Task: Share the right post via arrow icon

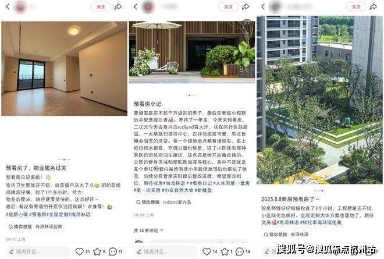Action: [x=373, y=7]
